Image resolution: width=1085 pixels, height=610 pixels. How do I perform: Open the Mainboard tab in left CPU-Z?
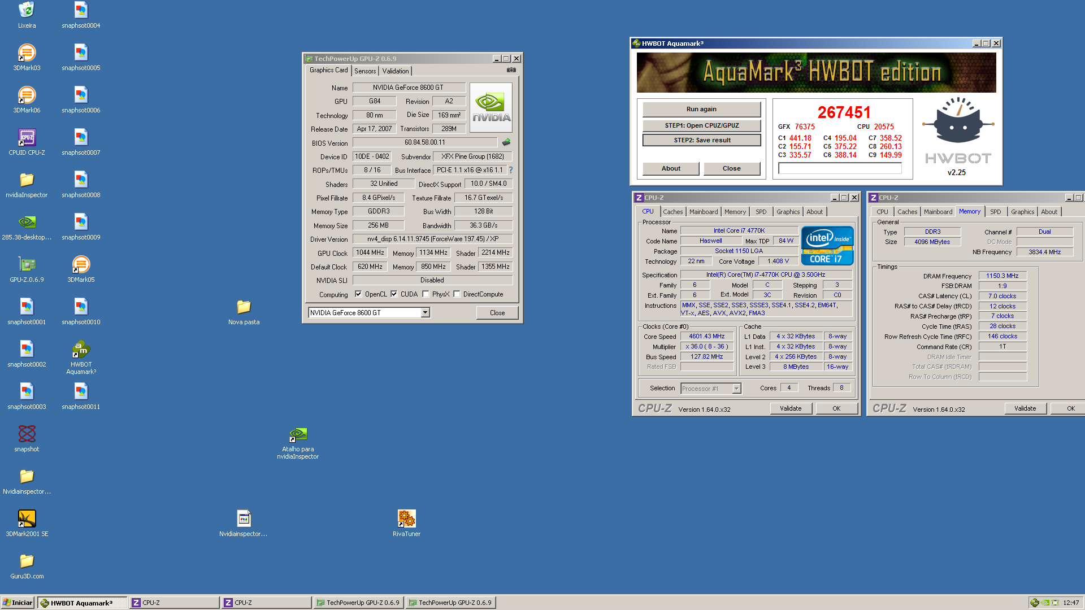click(704, 212)
